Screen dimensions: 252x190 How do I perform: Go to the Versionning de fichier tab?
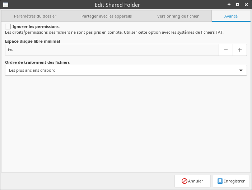(178, 16)
